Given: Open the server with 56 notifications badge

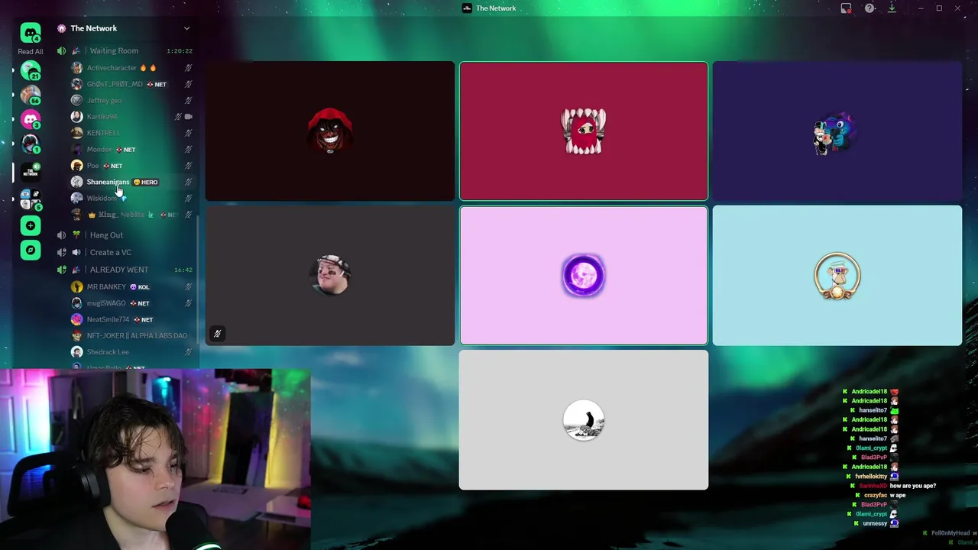Looking at the screenshot, I should [31, 95].
